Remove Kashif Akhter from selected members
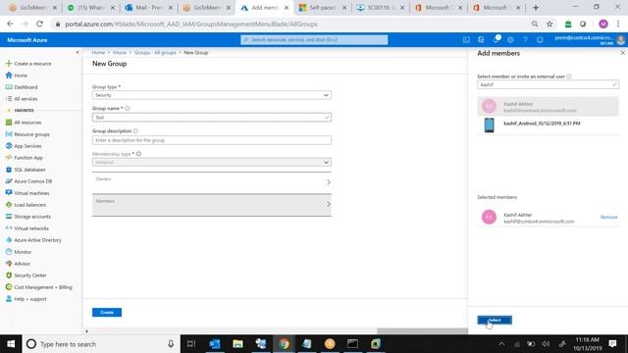628x353 pixels. pos(608,218)
